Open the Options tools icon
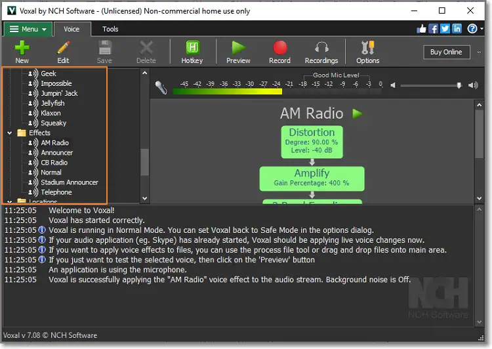Viewport: 492px width, 349px height. click(367, 48)
